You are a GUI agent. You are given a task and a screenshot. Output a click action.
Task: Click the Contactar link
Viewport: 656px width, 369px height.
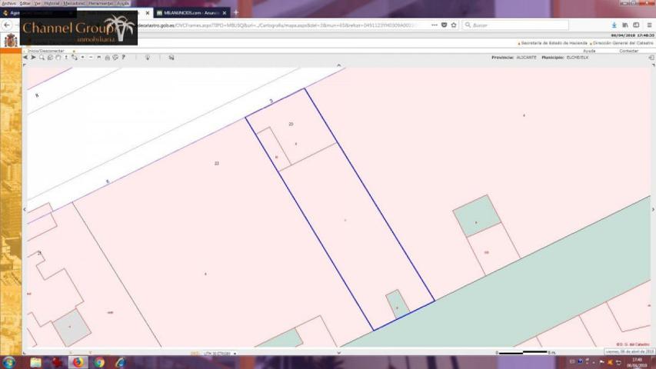pos(629,51)
